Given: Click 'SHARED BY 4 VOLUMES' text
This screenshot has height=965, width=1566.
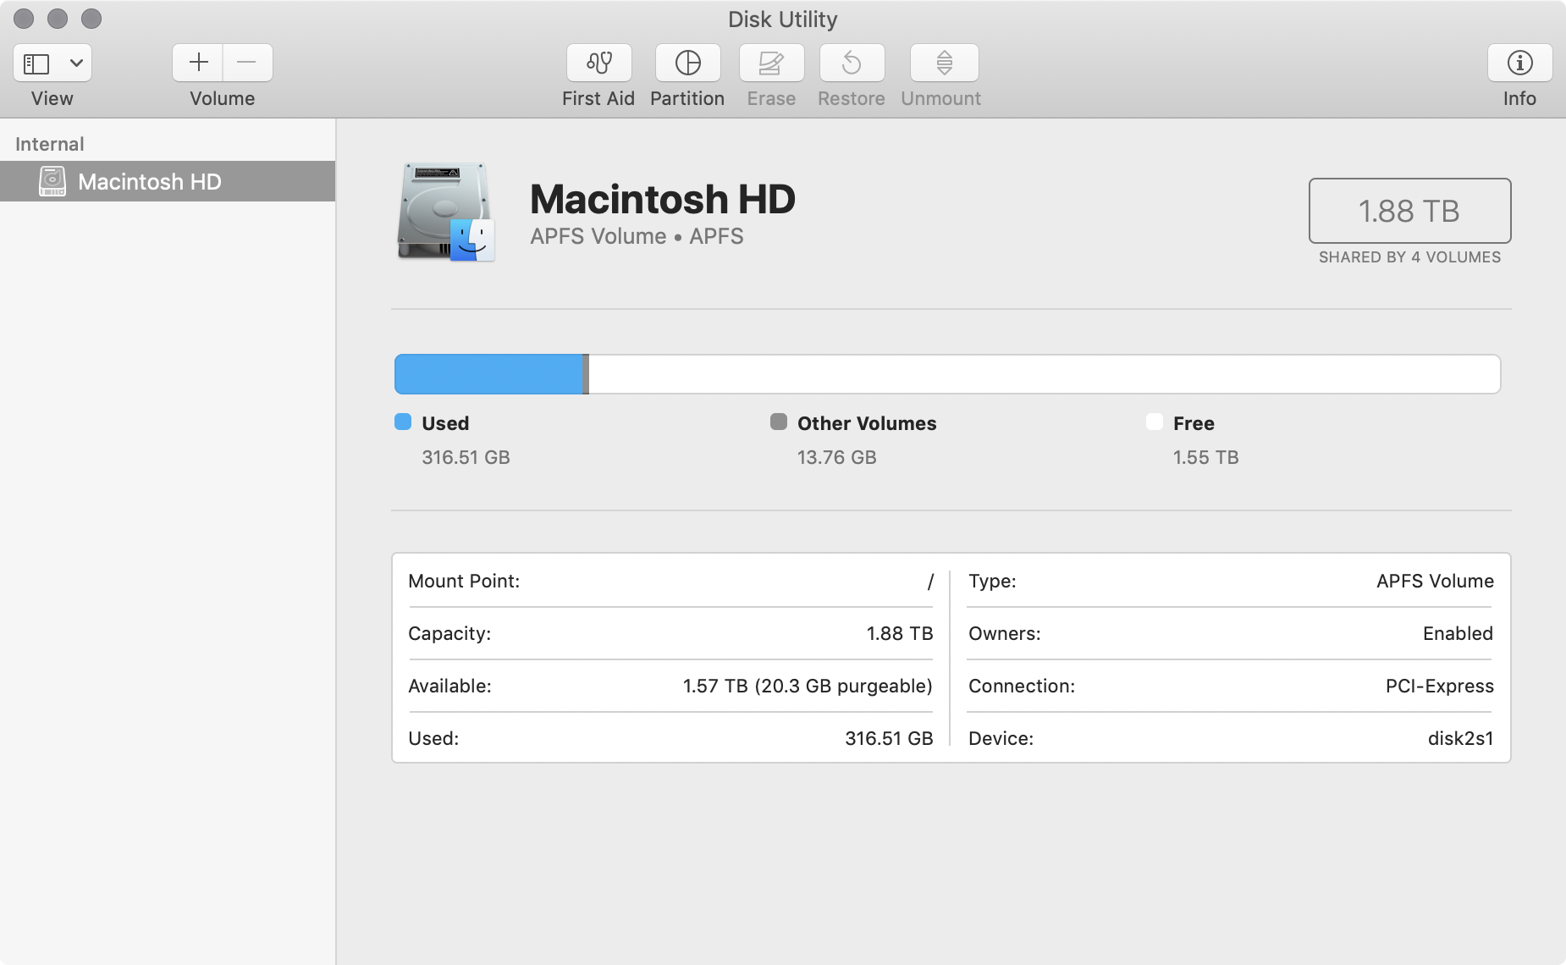Looking at the screenshot, I should 1409,257.
